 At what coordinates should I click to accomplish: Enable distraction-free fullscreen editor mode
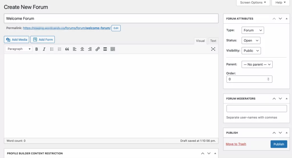213,49
